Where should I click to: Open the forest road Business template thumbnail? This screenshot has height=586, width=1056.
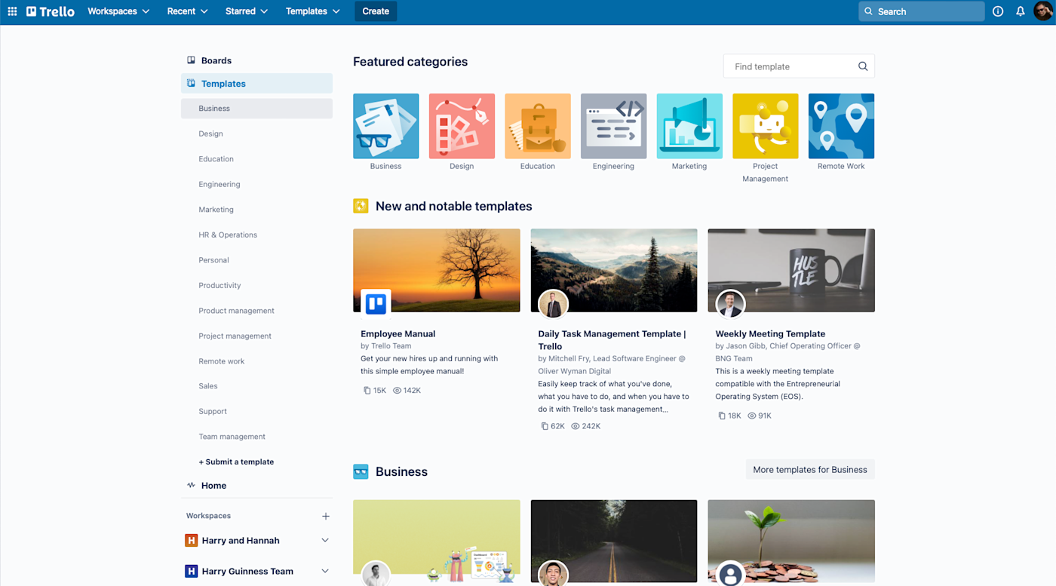pyautogui.click(x=614, y=542)
